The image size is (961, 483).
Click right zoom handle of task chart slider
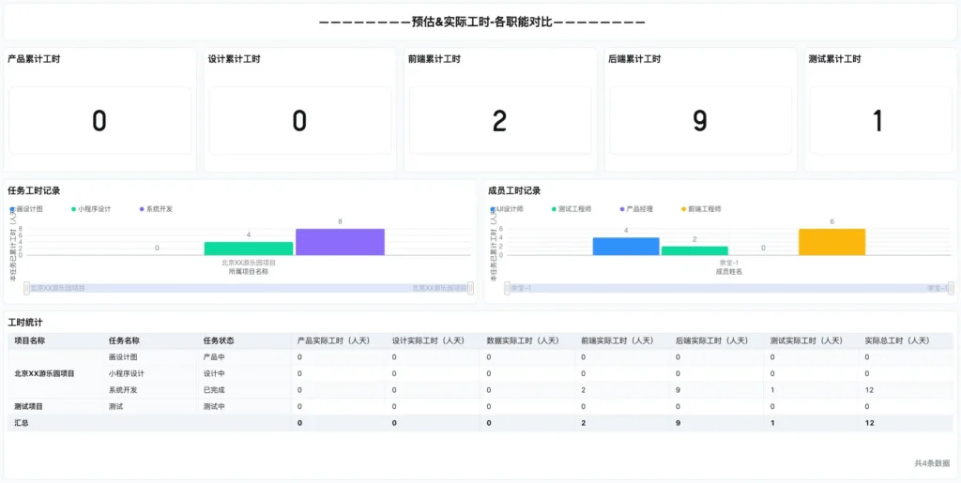[470, 288]
